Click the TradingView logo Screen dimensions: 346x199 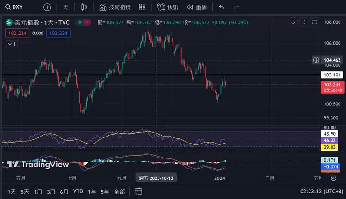(37, 165)
